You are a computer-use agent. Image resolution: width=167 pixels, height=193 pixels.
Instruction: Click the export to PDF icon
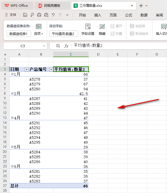[32, 15]
